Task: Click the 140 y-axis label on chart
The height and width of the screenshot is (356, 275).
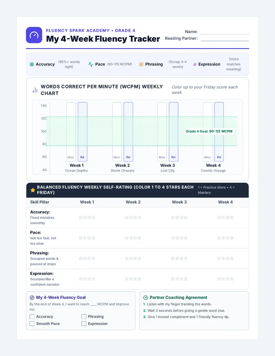Action: point(44,105)
